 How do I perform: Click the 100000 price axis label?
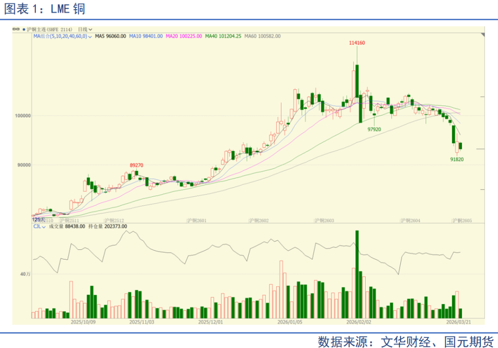(x=23, y=116)
